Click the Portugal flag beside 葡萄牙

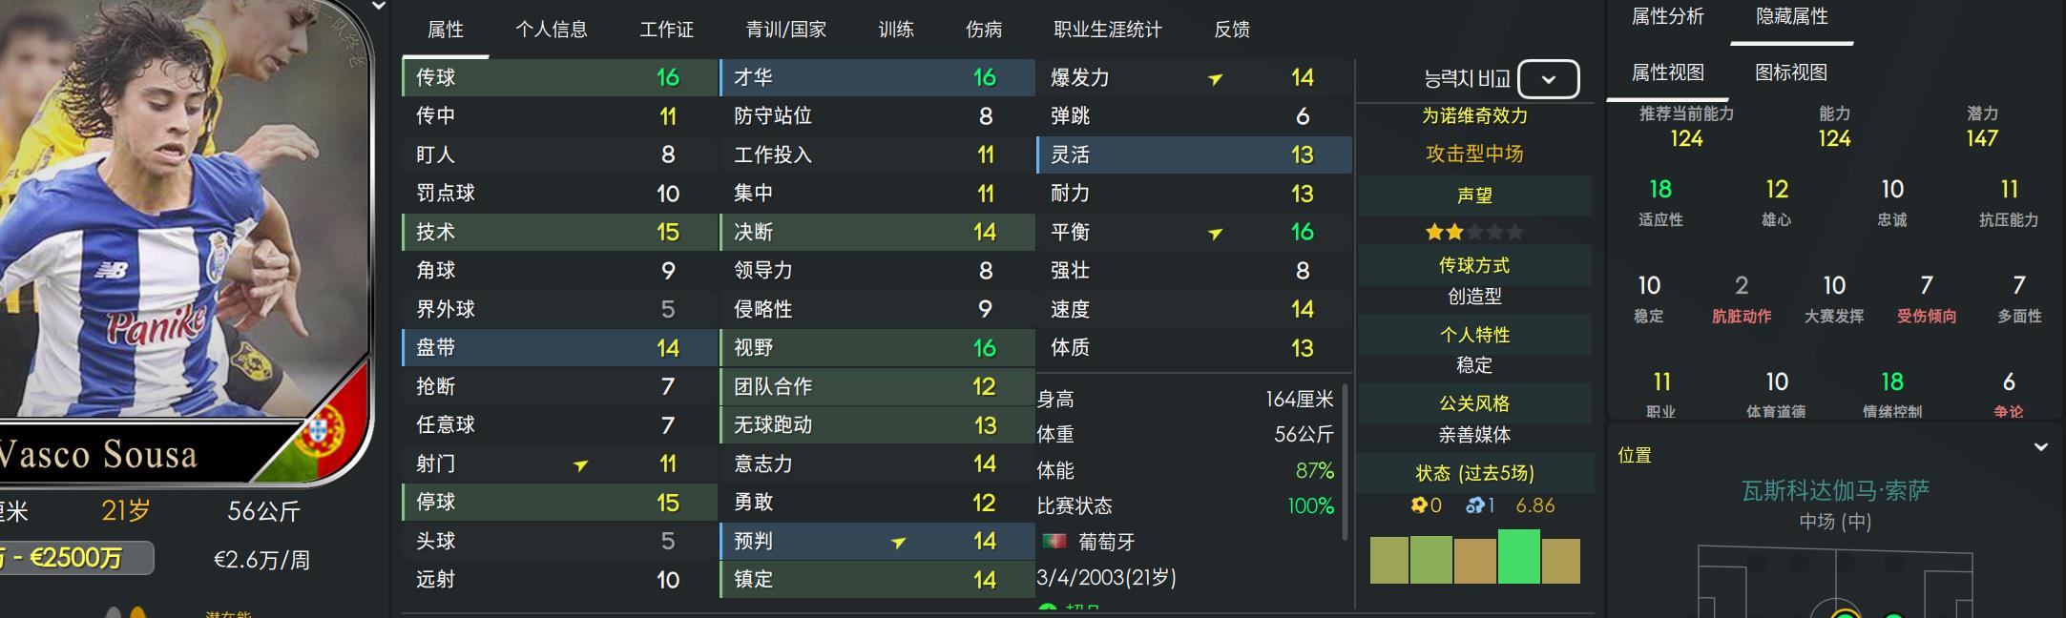point(1054,542)
